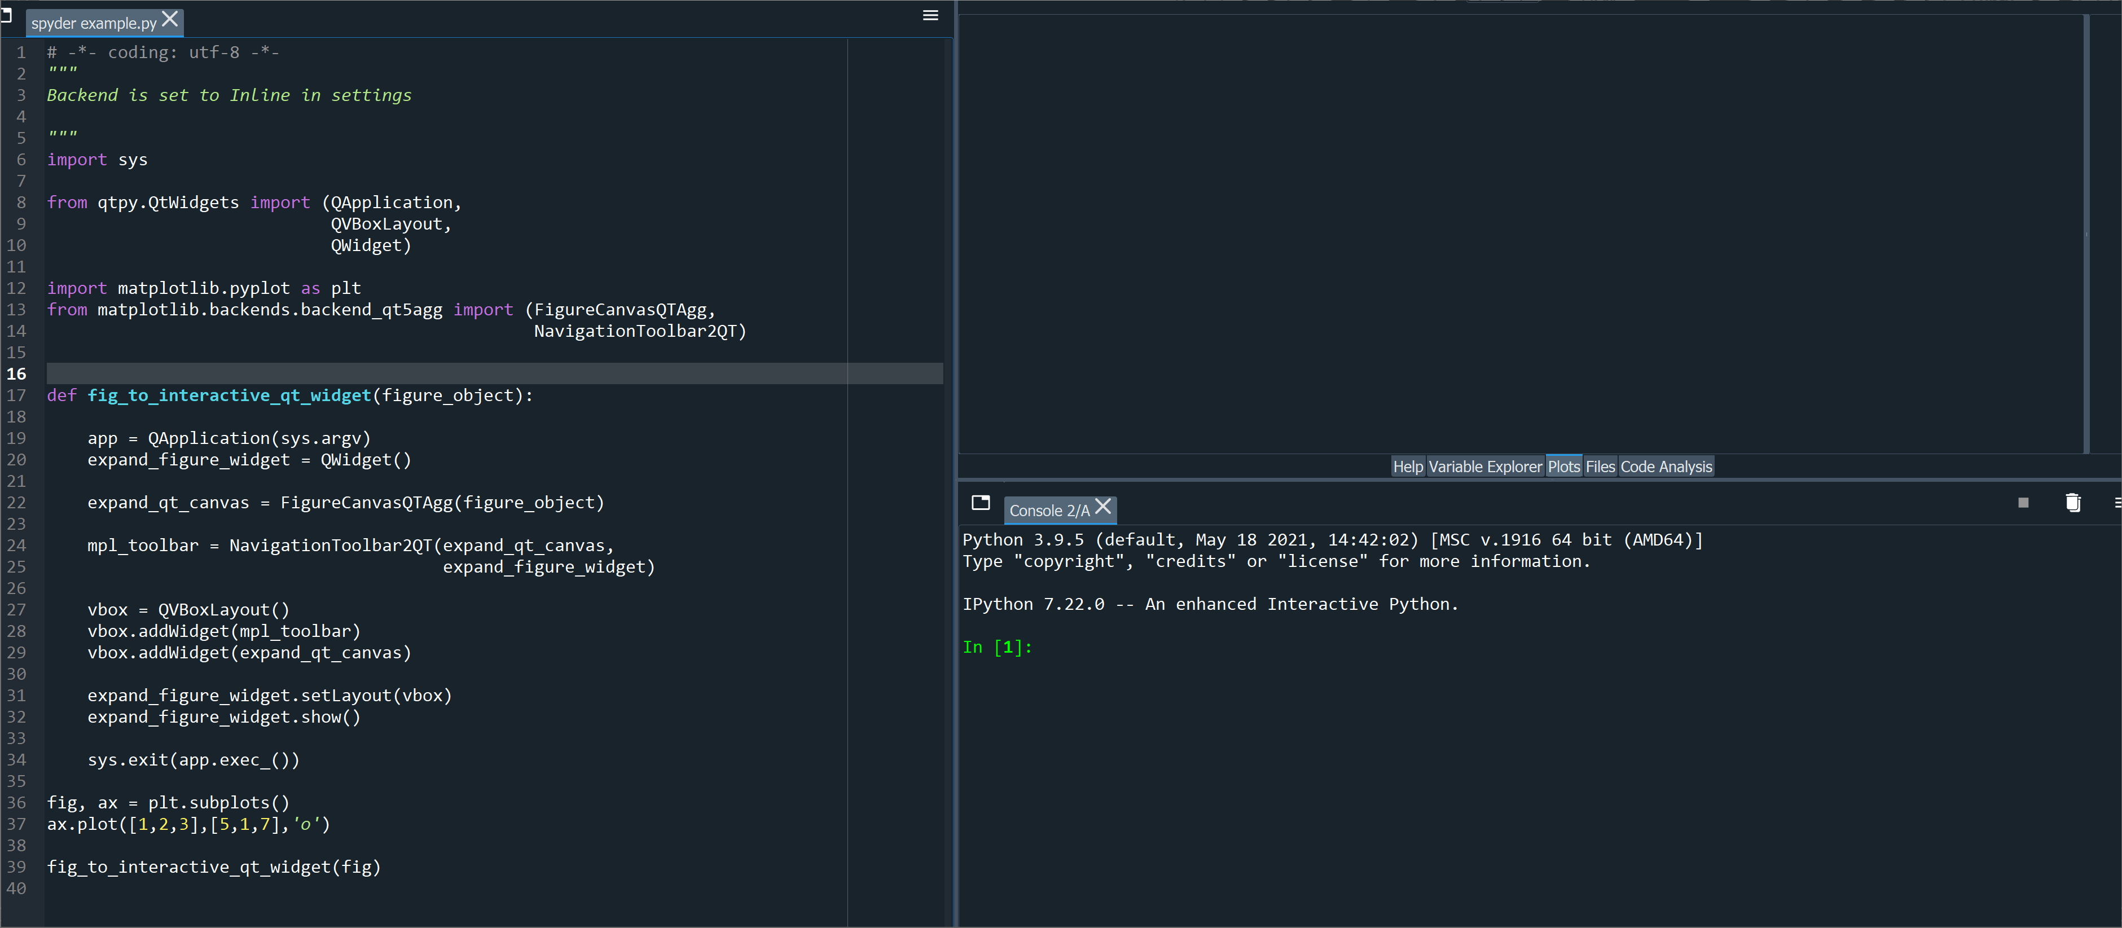This screenshot has width=2122, height=928.
Task: Click line number 40 in the editor gutter
Action: (x=16, y=889)
